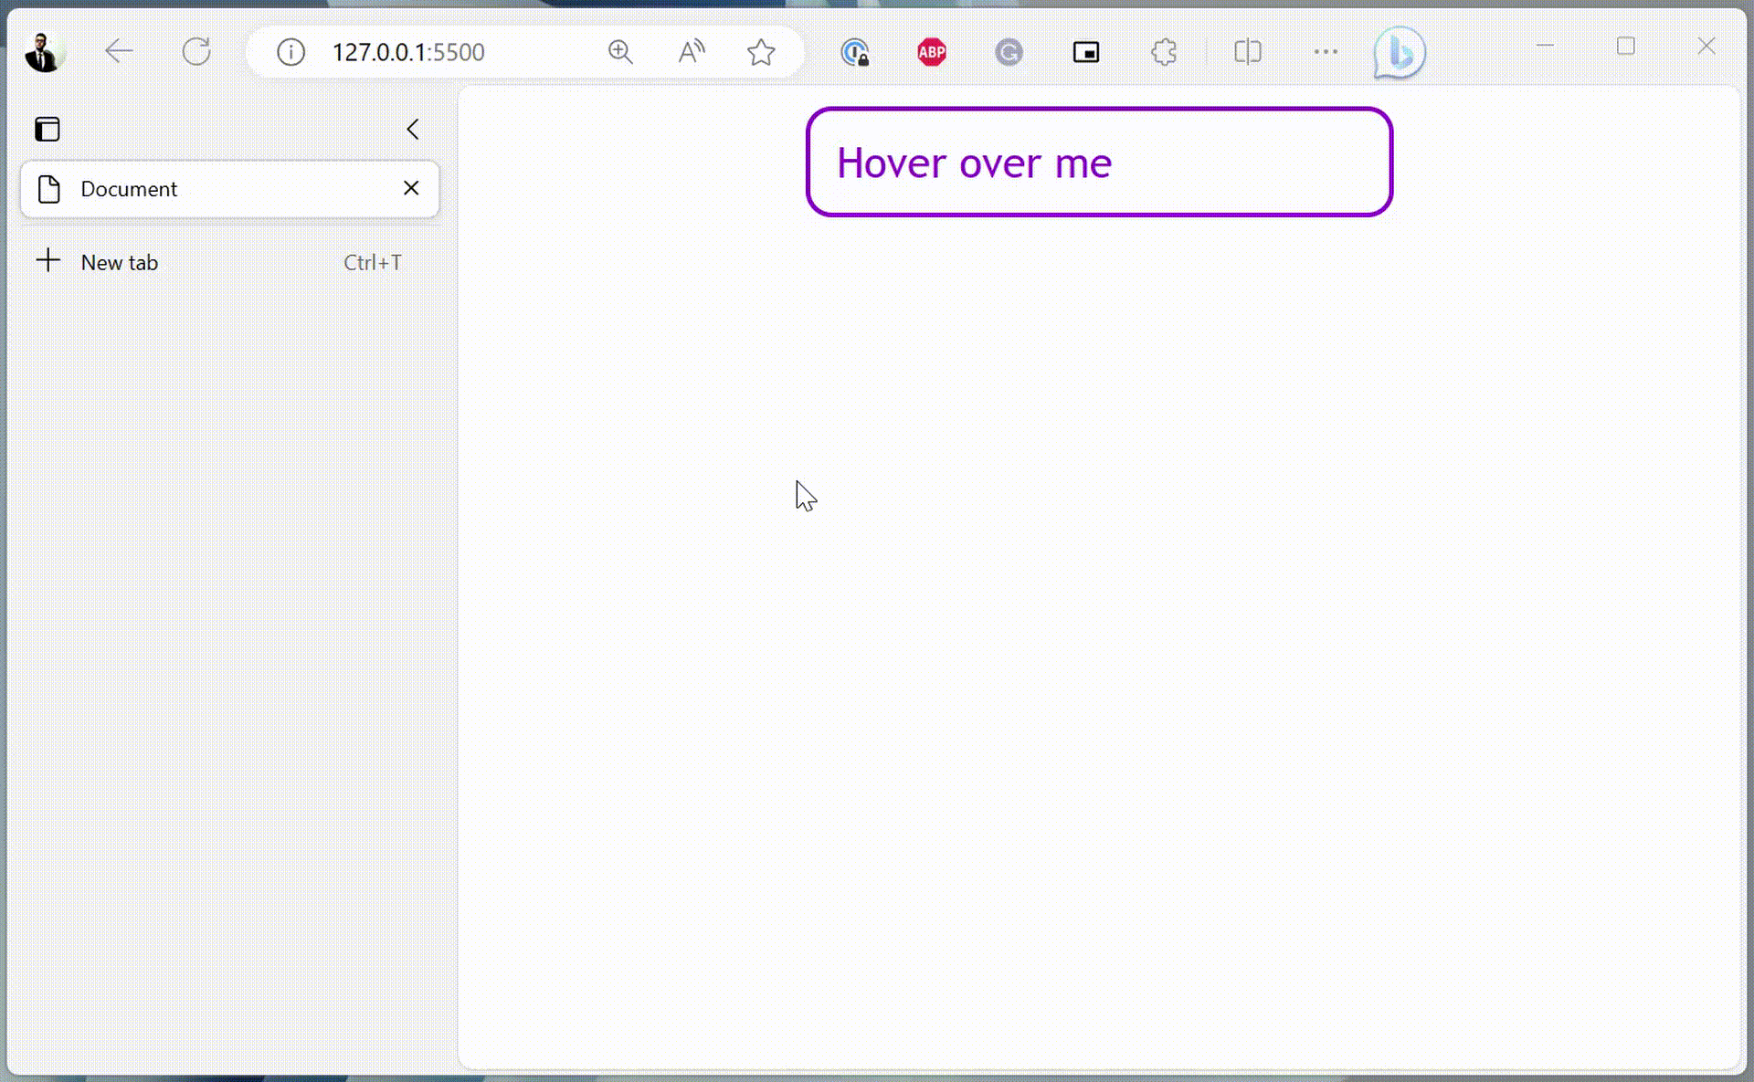View site information icon in address bar
Image resolution: width=1754 pixels, height=1082 pixels.
point(291,52)
